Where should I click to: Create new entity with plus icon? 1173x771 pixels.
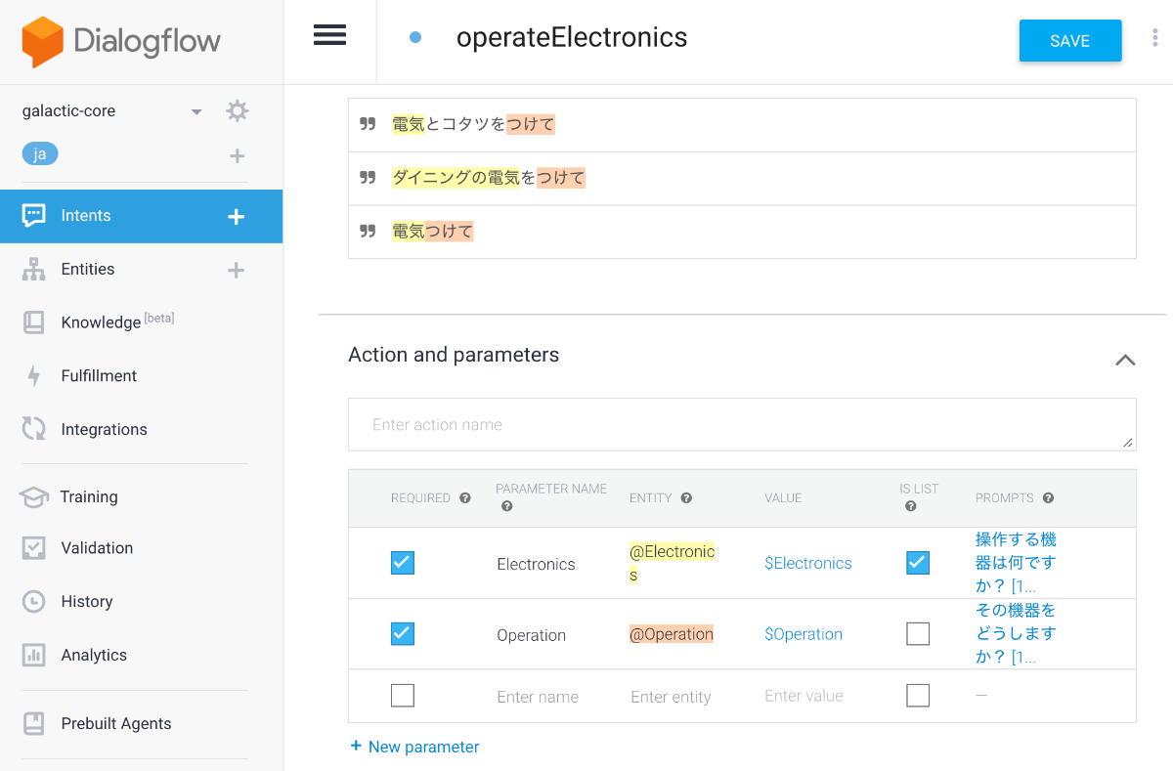(x=236, y=270)
